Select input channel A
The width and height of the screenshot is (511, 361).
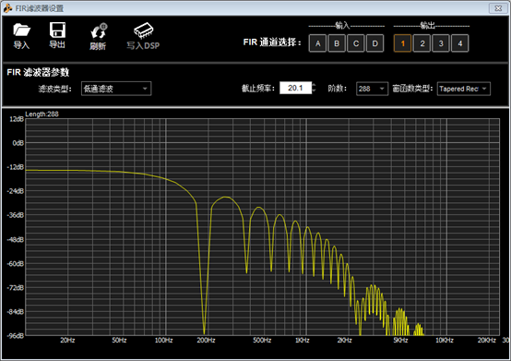(317, 43)
